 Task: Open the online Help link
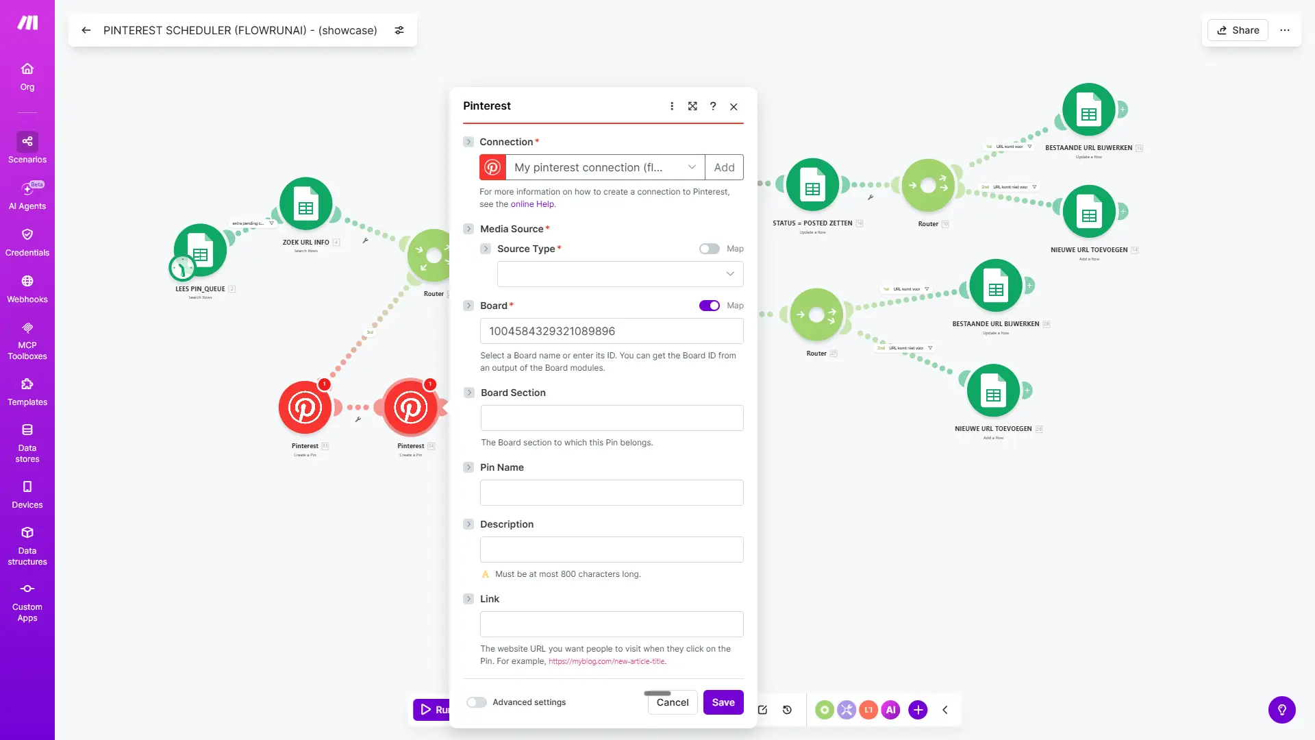(532, 204)
